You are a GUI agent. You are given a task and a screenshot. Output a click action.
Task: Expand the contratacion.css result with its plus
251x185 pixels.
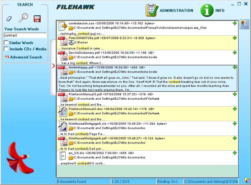[x=235, y=23]
